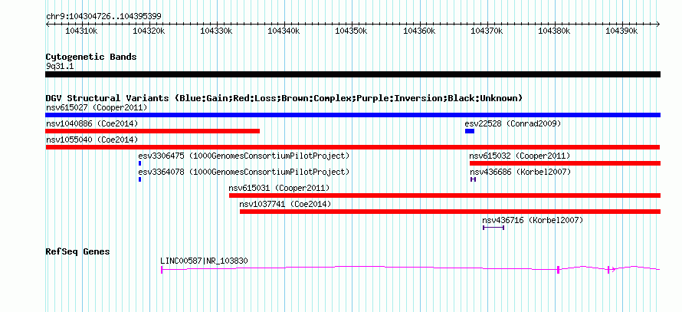682x312 pixels.
Task: Click the purple nsv436686 inversion marker
Action: pyautogui.click(x=474, y=179)
